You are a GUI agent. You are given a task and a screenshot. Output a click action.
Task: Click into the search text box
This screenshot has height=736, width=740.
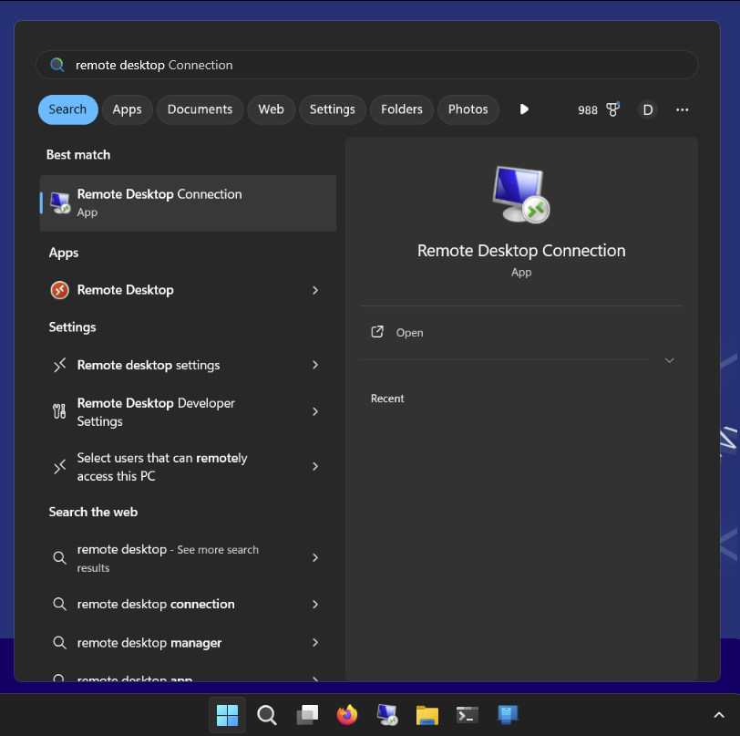pos(367,65)
